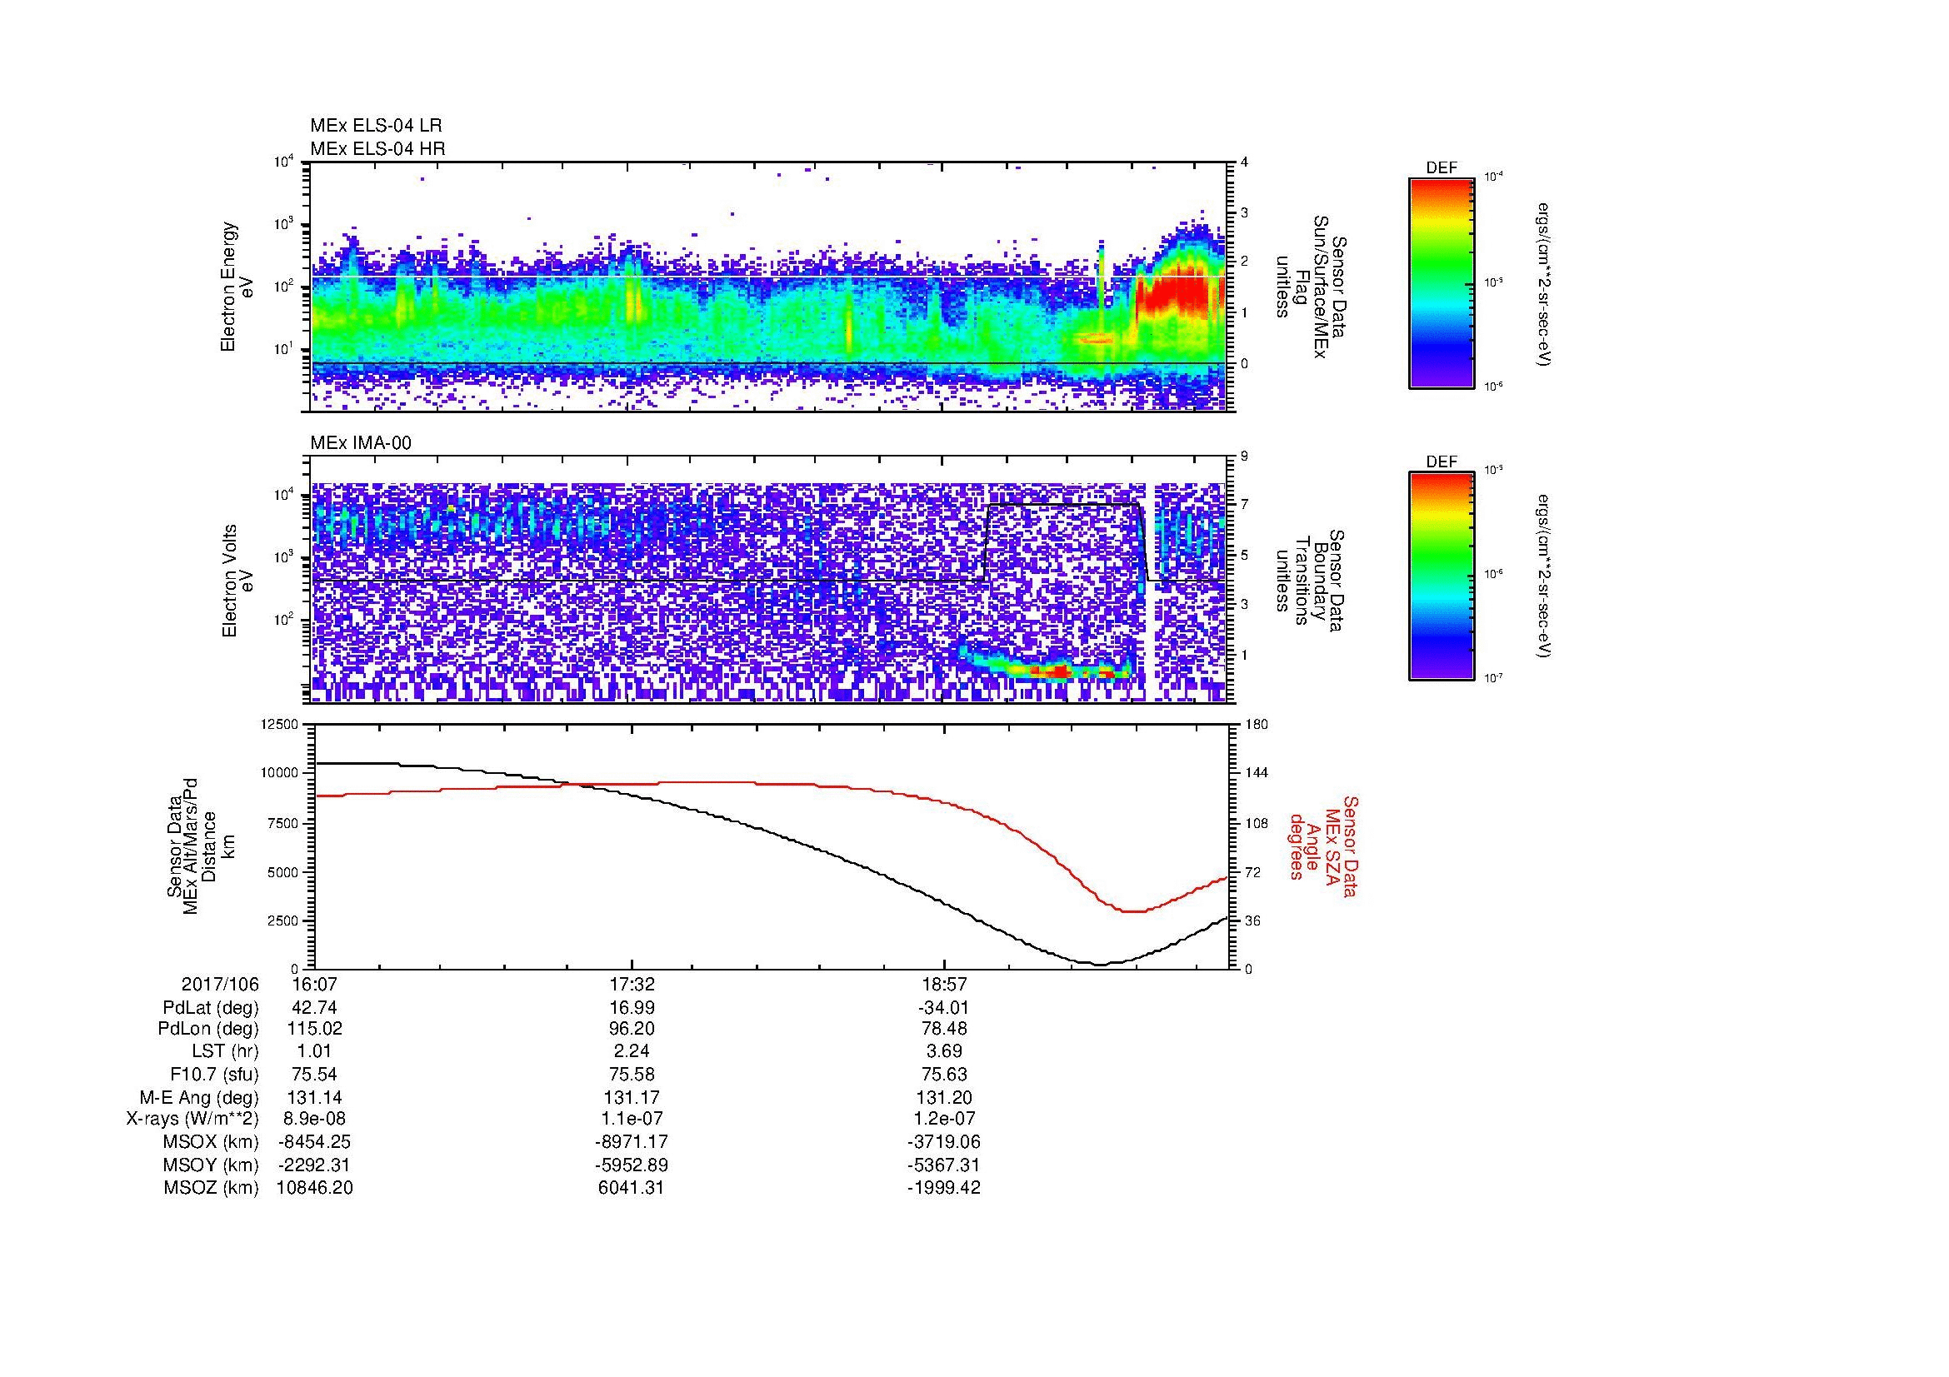Click the 'F10.7 (sfu)' row label
The image size is (1949, 1377).
215,1074
